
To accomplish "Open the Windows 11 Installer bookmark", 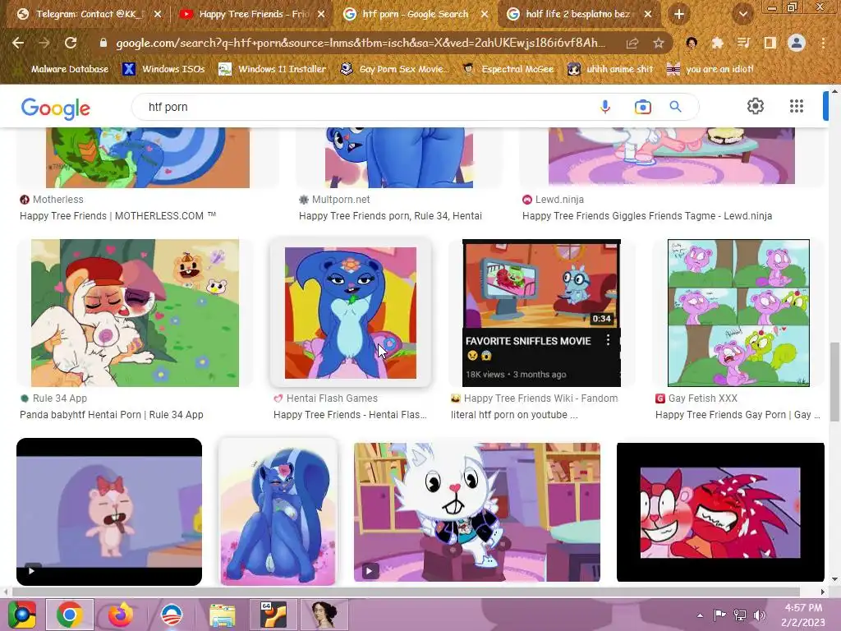I will coord(273,69).
